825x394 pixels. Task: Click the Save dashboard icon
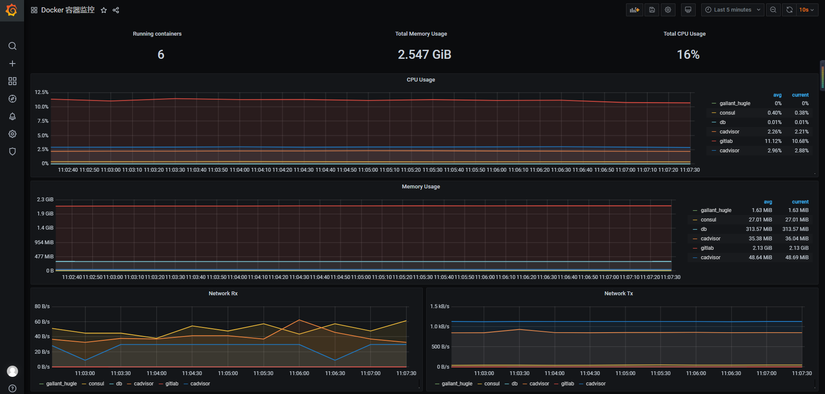[x=651, y=9]
